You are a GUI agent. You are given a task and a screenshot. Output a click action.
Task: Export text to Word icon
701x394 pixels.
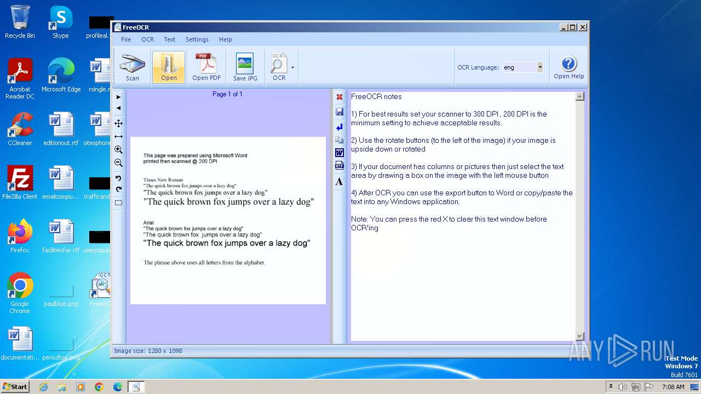tap(340, 153)
